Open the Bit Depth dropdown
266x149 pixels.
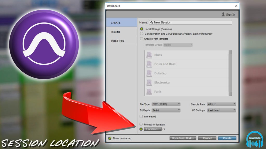pyautogui.click(x=166, y=110)
